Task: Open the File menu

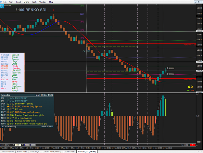Action: pos(5,2)
